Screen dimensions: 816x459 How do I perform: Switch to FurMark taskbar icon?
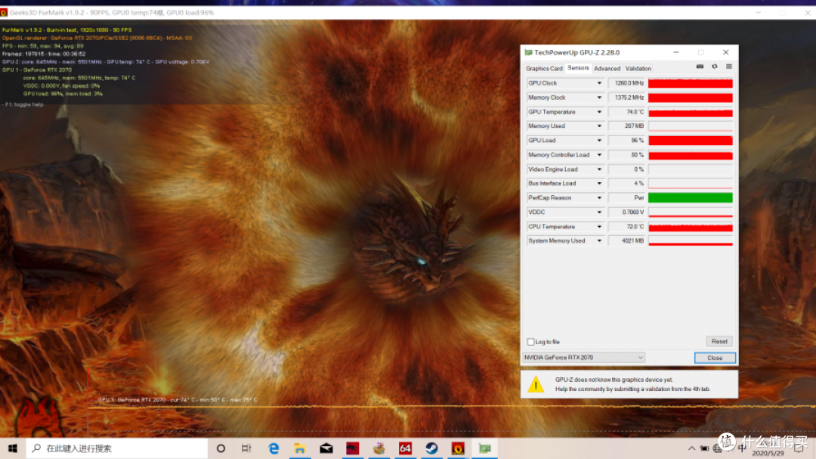[458, 448]
